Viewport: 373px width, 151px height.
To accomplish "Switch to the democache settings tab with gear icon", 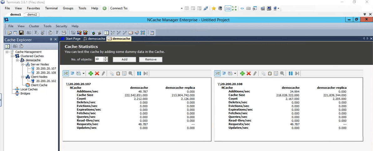I will coord(94,39).
